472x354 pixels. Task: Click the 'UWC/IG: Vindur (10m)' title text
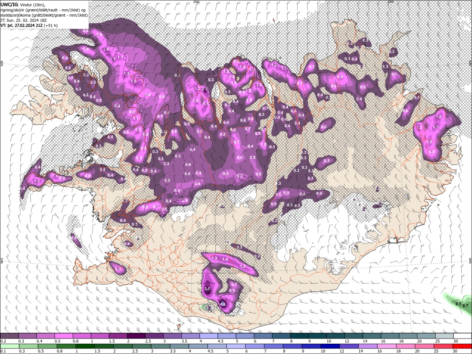[x=22, y=4]
